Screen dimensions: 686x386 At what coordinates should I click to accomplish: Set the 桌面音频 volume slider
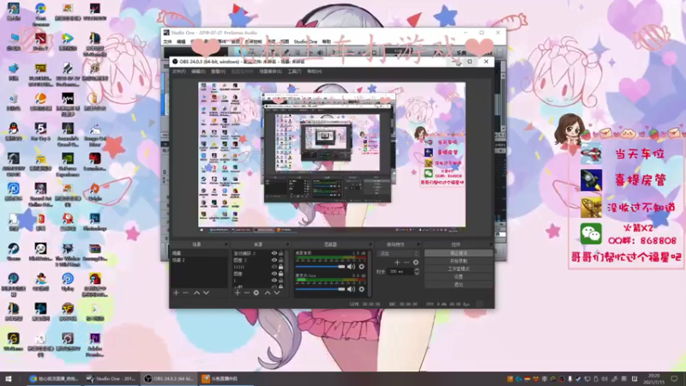click(x=320, y=267)
